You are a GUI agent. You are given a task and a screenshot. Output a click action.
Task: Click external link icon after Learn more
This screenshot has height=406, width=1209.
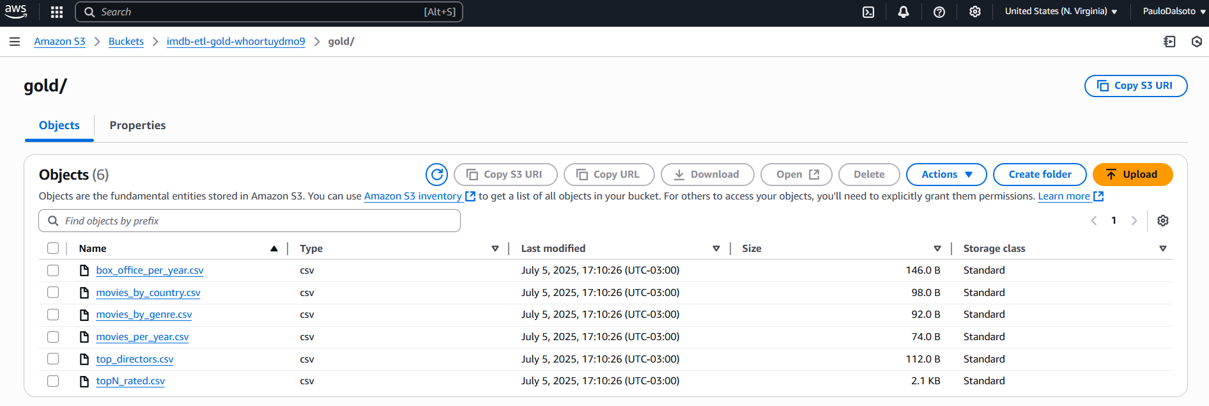[1098, 196]
